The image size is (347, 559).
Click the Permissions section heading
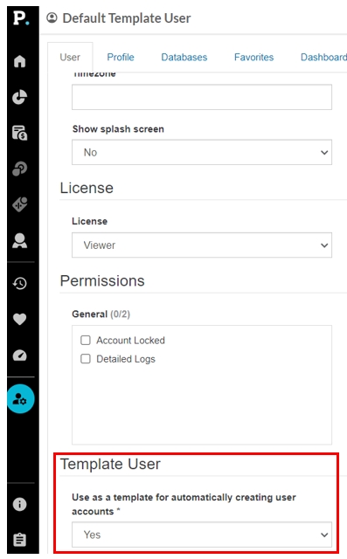click(x=102, y=281)
